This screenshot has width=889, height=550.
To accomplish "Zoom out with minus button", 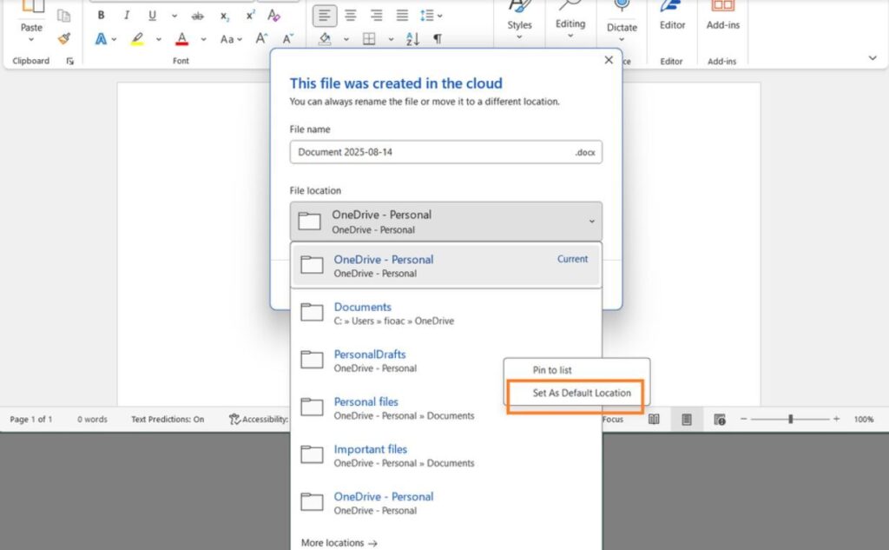I will coord(744,419).
